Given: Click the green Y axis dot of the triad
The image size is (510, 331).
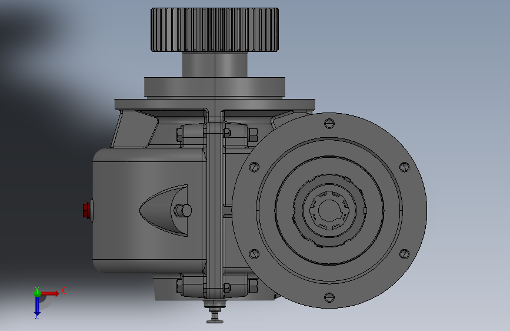Looking at the screenshot, I should click(37, 293).
